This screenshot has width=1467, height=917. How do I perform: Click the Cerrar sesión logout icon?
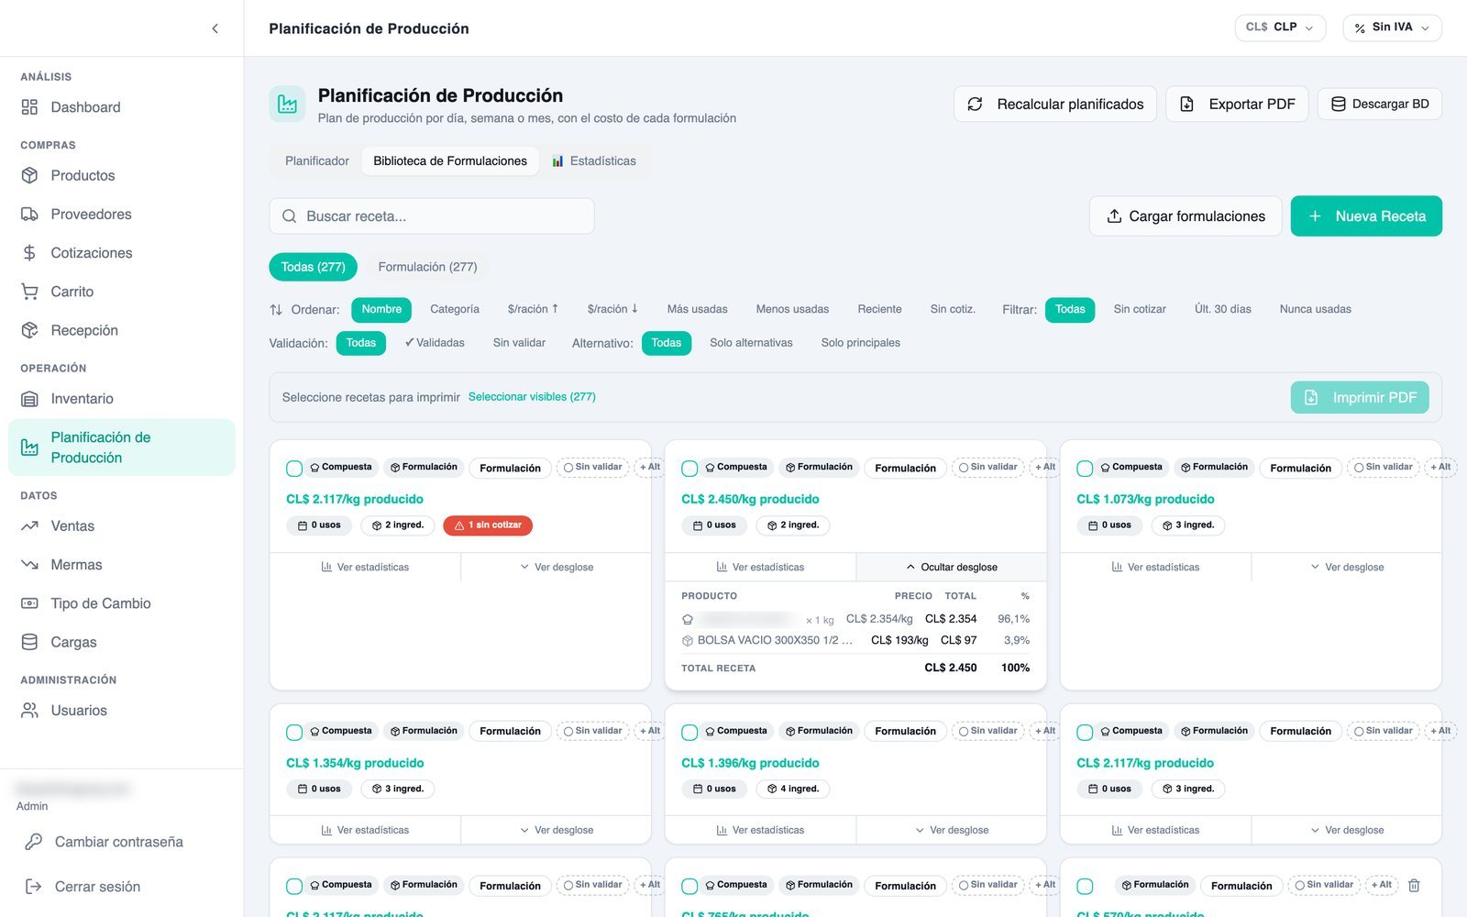34,887
